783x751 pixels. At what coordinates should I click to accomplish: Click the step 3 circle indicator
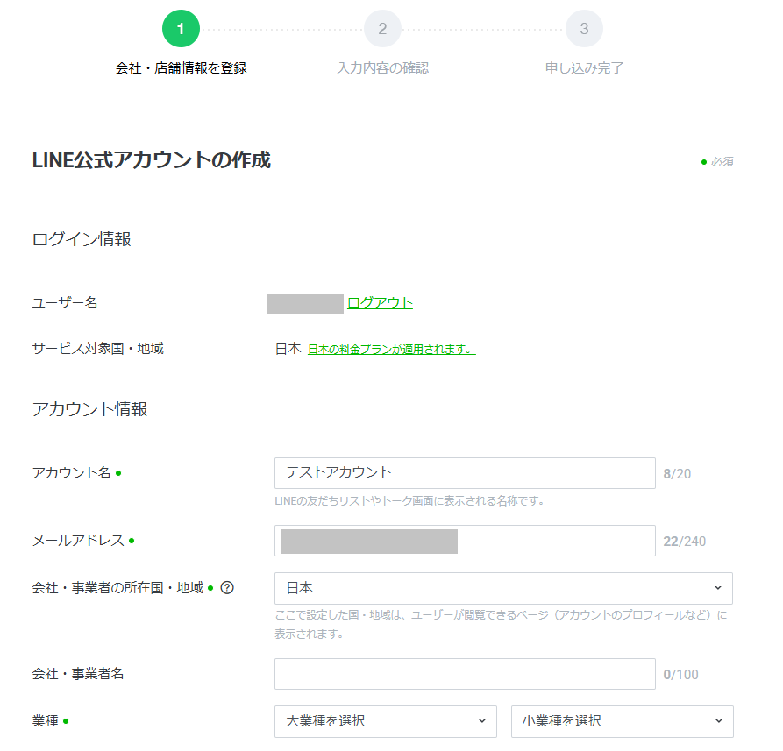pos(584,29)
